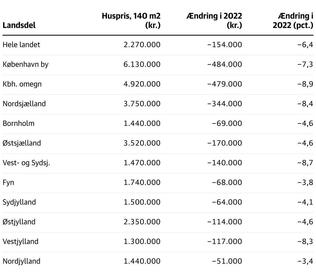
Task: Click the Hele landet row label
Action: click(21, 45)
